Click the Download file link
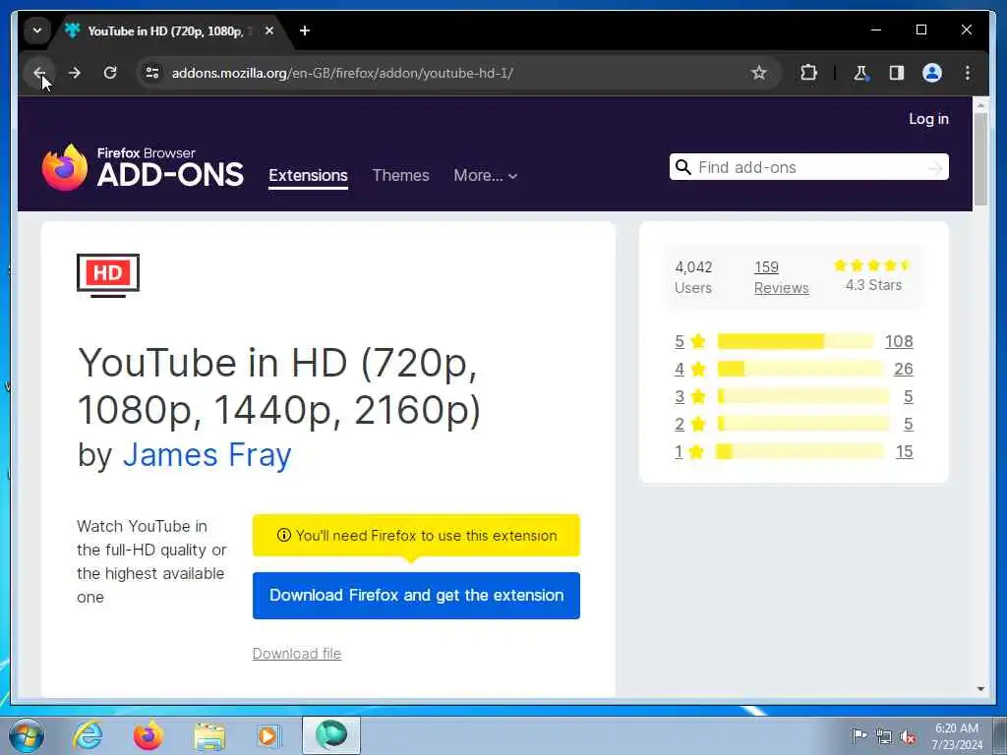Image resolution: width=1007 pixels, height=755 pixels. click(297, 654)
